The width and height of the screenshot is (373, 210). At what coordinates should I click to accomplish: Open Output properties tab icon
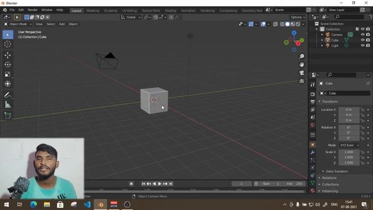(x=312, y=101)
